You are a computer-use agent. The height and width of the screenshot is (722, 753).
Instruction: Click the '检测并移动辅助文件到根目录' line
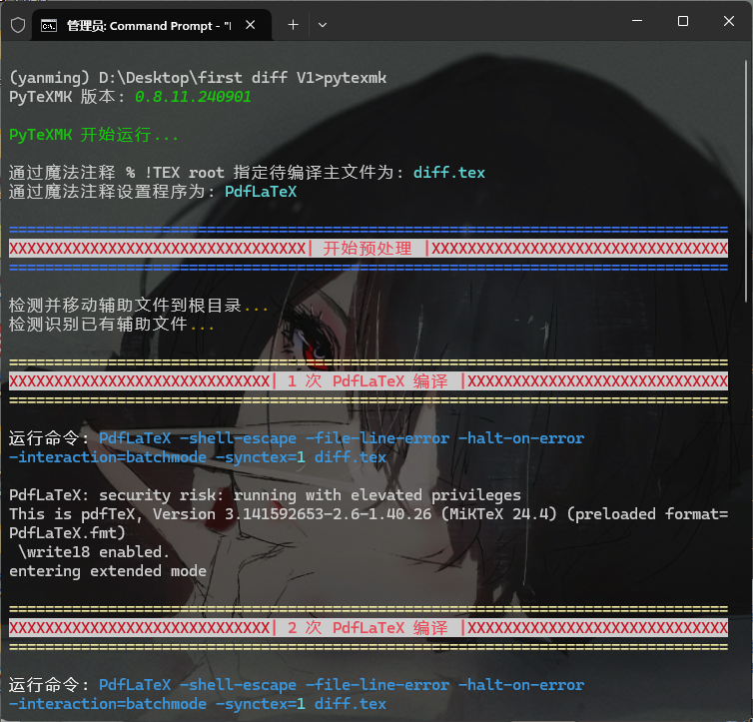[138, 306]
